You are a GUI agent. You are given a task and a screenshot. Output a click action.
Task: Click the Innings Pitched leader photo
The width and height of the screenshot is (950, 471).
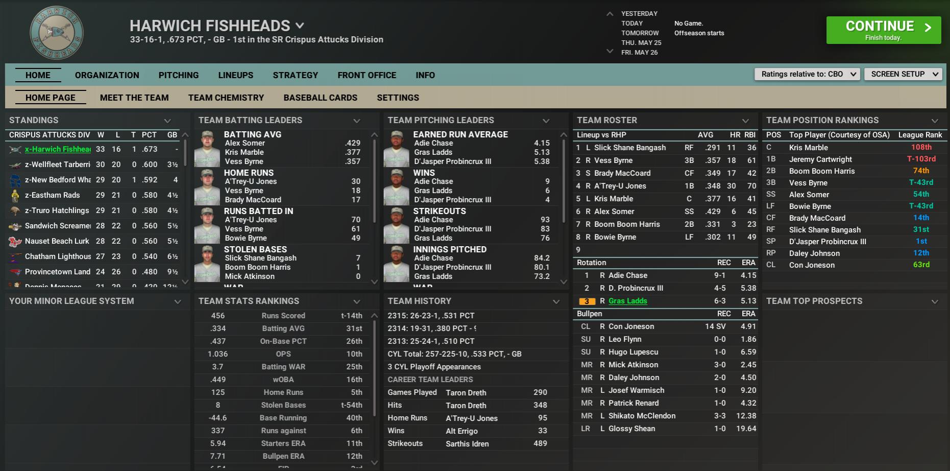397,264
